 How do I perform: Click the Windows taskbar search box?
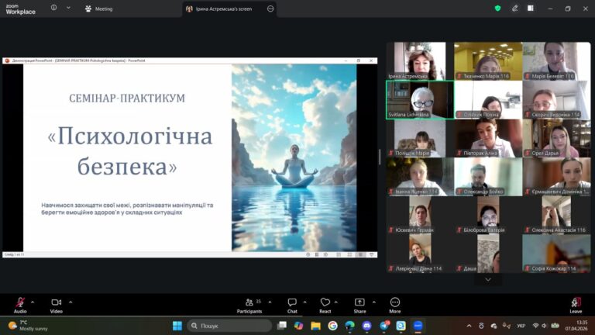point(229,326)
